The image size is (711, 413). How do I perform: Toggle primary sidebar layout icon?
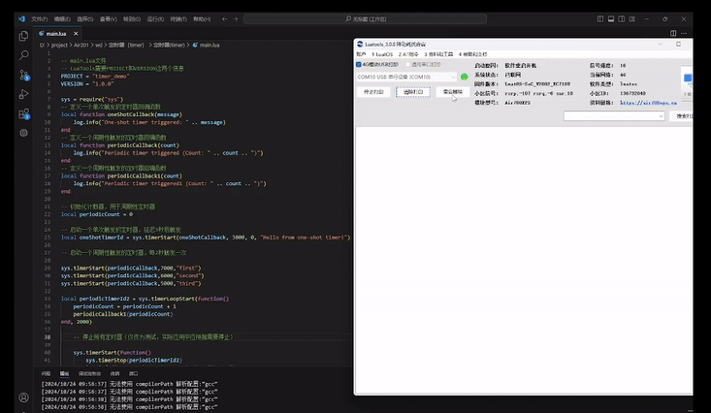pos(600,19)
